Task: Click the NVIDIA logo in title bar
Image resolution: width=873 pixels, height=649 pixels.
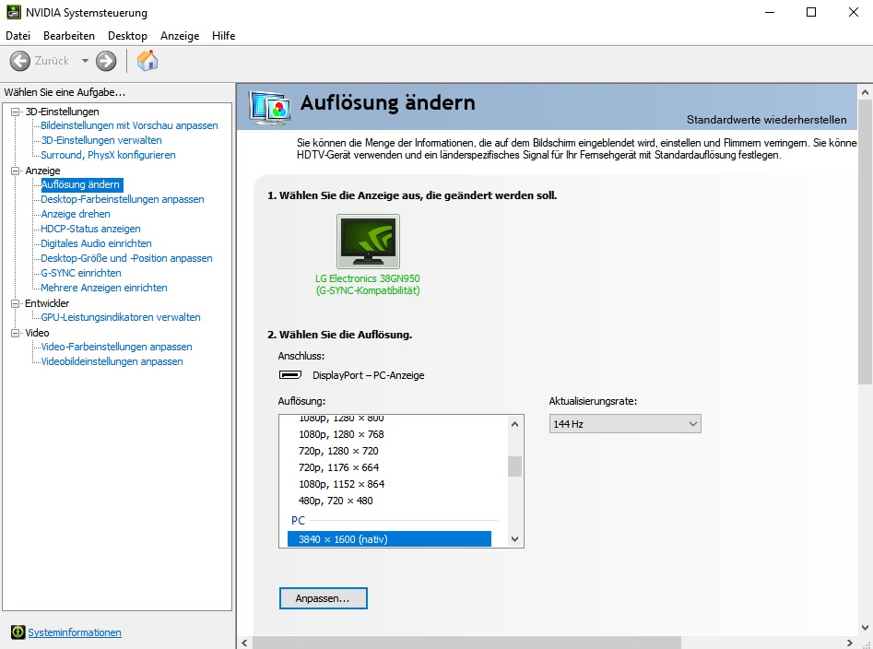Action: (x=13, y=12)
